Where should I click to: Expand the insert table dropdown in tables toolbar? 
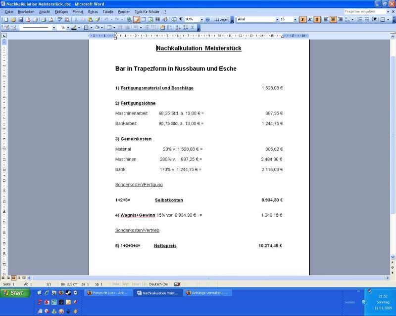pos(114,28)
